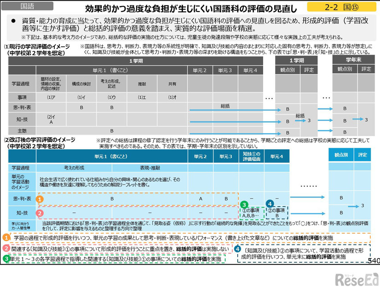
Task: Select the (1)イ cell
Action: pyautogui.click(x=81, y=97)
